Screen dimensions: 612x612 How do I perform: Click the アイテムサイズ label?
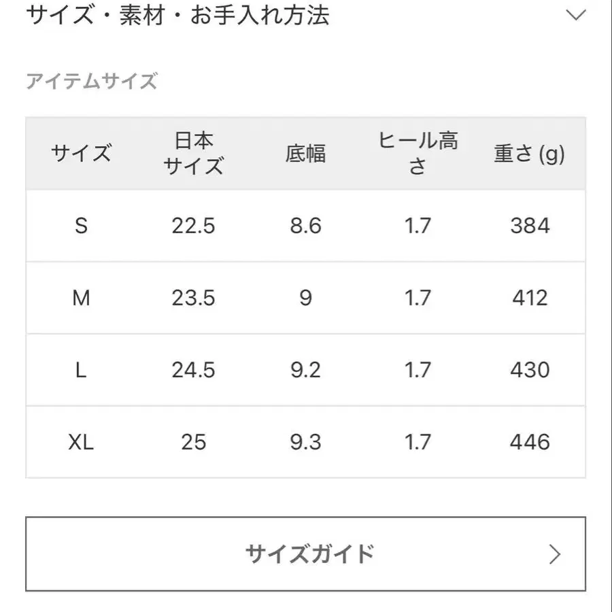coord(93,82)
